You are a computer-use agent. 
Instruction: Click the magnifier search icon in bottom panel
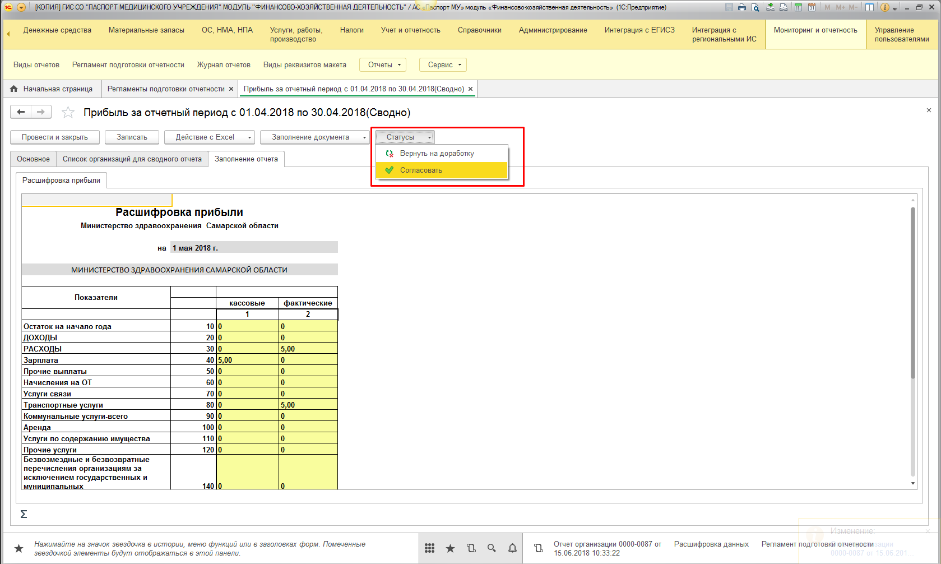point(492,548)
